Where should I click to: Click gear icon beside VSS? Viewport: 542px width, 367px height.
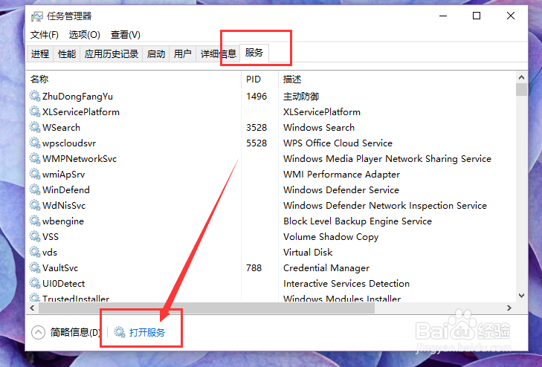[x=34, y=236]
